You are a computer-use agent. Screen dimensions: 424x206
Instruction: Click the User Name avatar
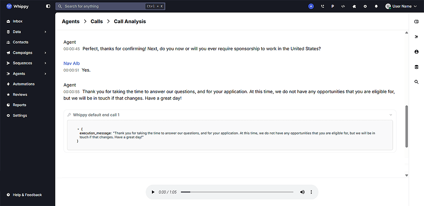tap(388, 6)
